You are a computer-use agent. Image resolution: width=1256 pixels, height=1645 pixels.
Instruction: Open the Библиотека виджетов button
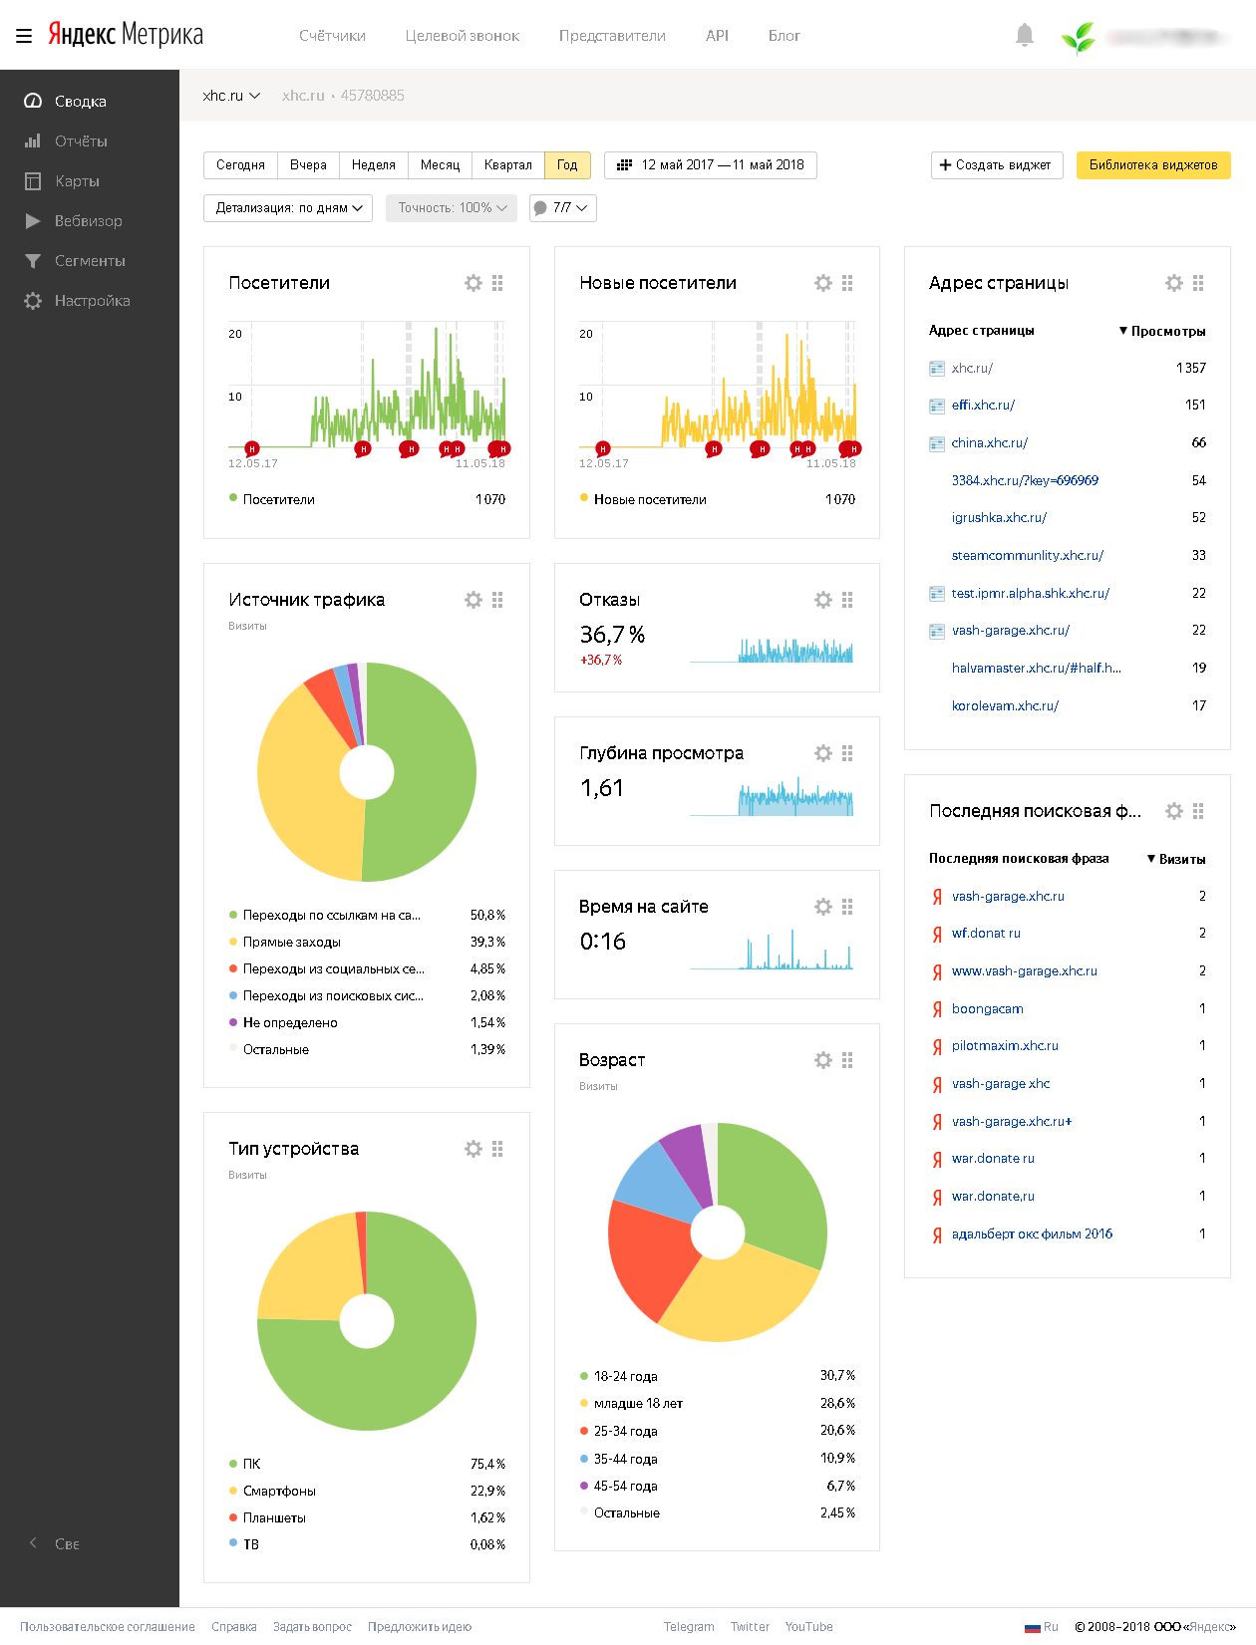click(1153, 165)
